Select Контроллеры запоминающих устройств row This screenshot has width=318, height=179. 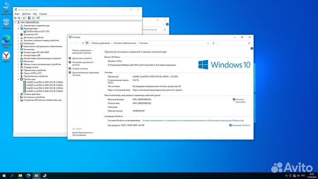(42, 58)
